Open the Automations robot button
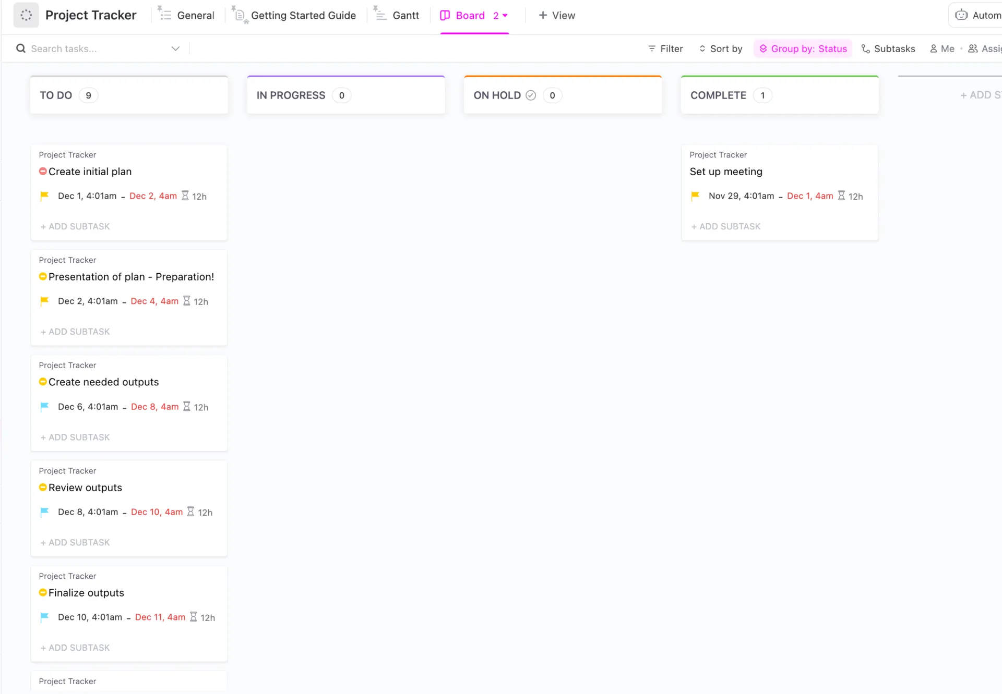 point(976,15)
